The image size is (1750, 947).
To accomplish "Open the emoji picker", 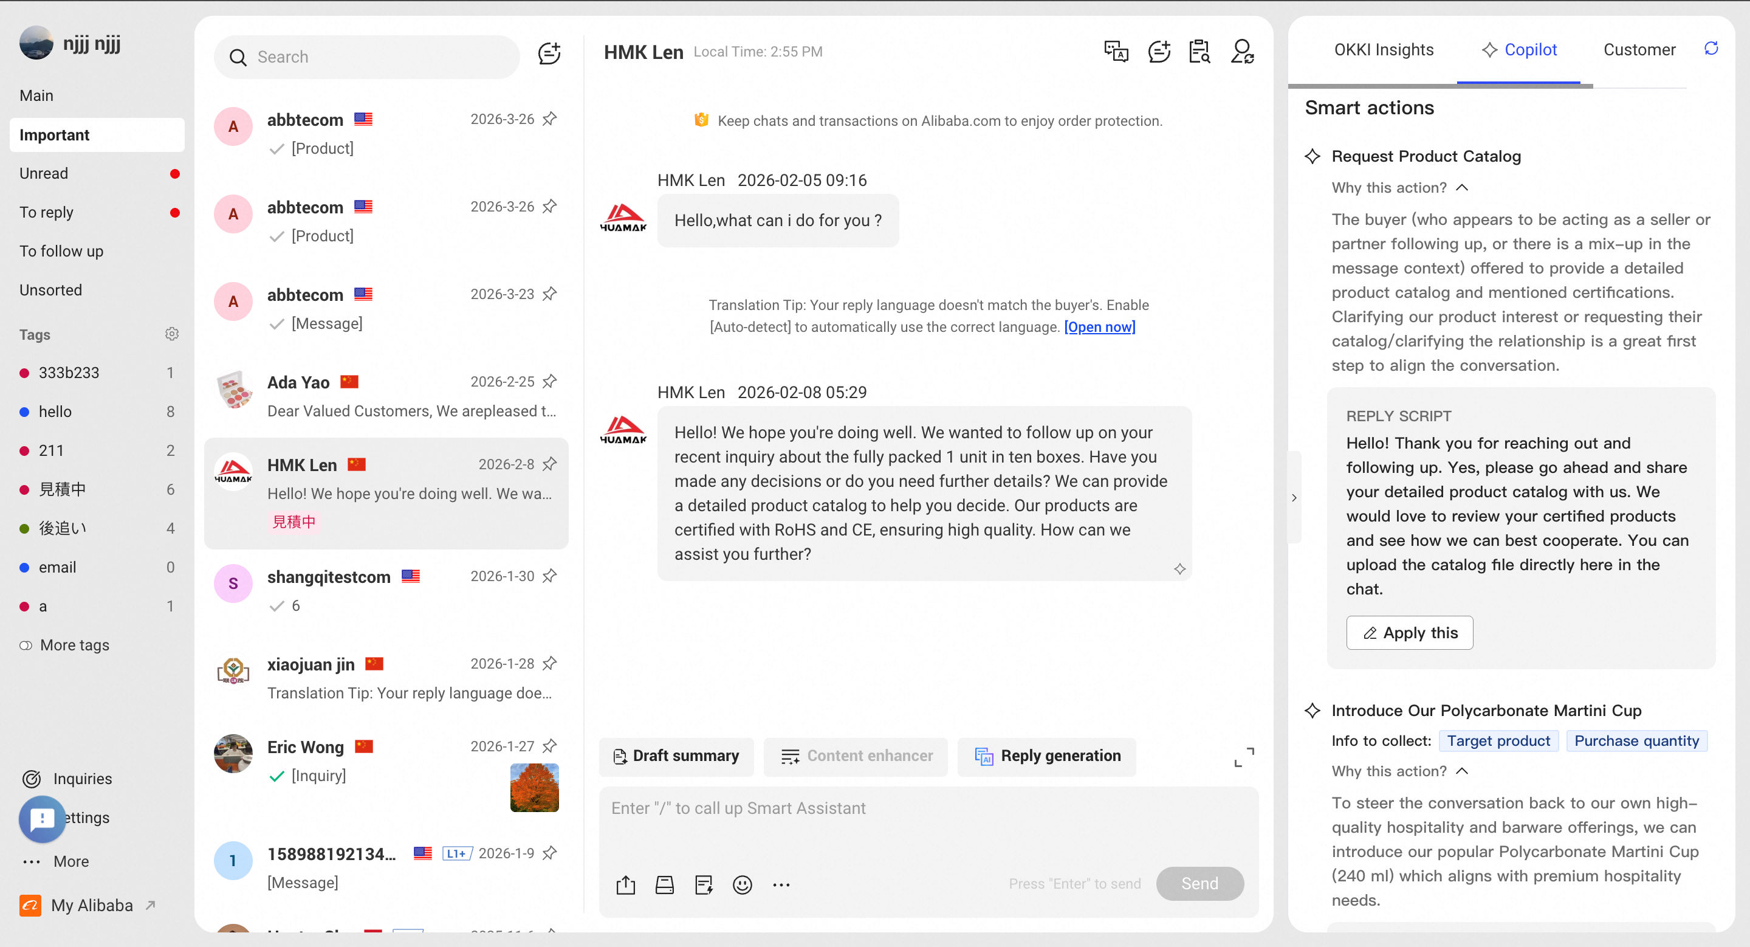I will pyautogui.click(x=743, y=884).
